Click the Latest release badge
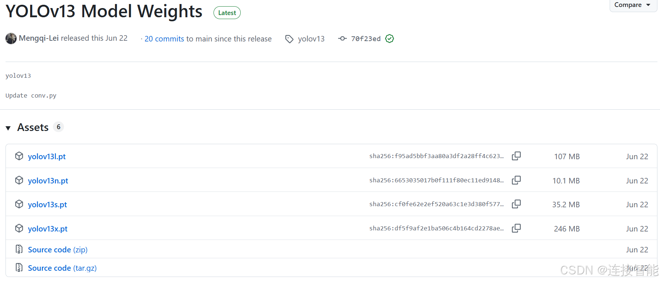The width and height of the screenshot is (660, 281). (x=227, y=13)
